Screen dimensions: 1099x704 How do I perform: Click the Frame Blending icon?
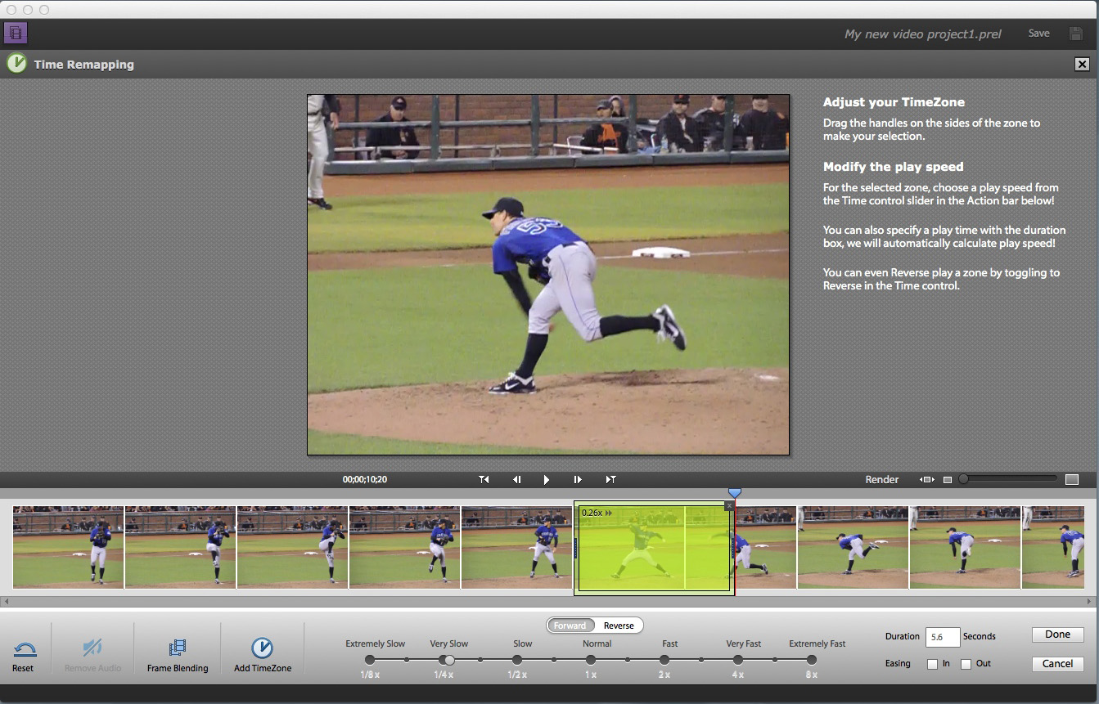pyautogui.click(x=178, y=648)
